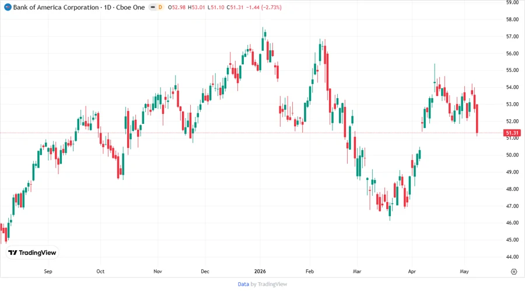Click the 54.00 price axis label

coord(512,87)
